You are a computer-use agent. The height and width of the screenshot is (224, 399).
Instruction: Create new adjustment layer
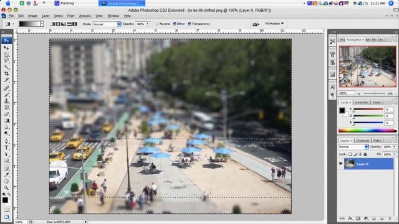click(366, 218)
